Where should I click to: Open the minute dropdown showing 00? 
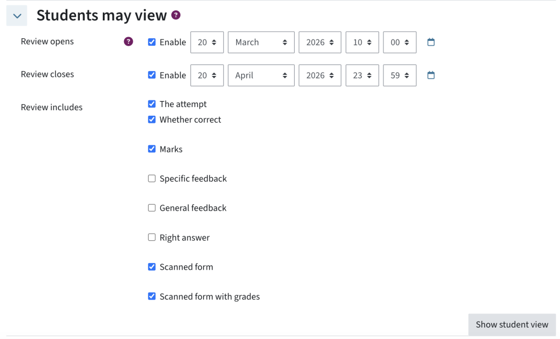(399, 42)
